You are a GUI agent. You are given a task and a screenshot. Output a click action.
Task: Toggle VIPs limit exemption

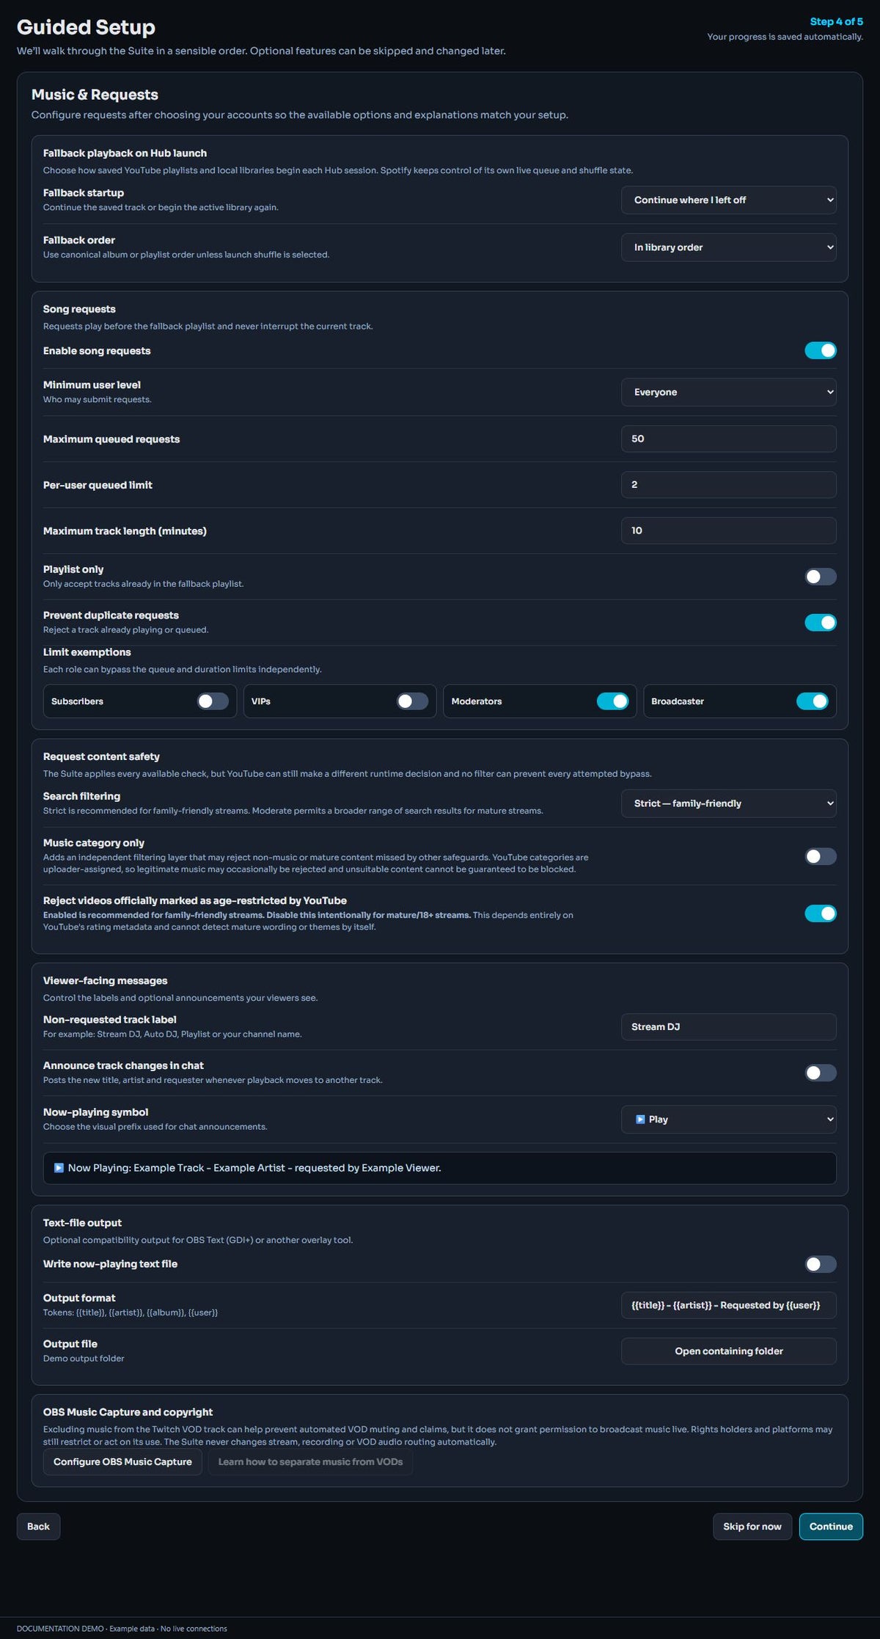[x=412, y=701]
